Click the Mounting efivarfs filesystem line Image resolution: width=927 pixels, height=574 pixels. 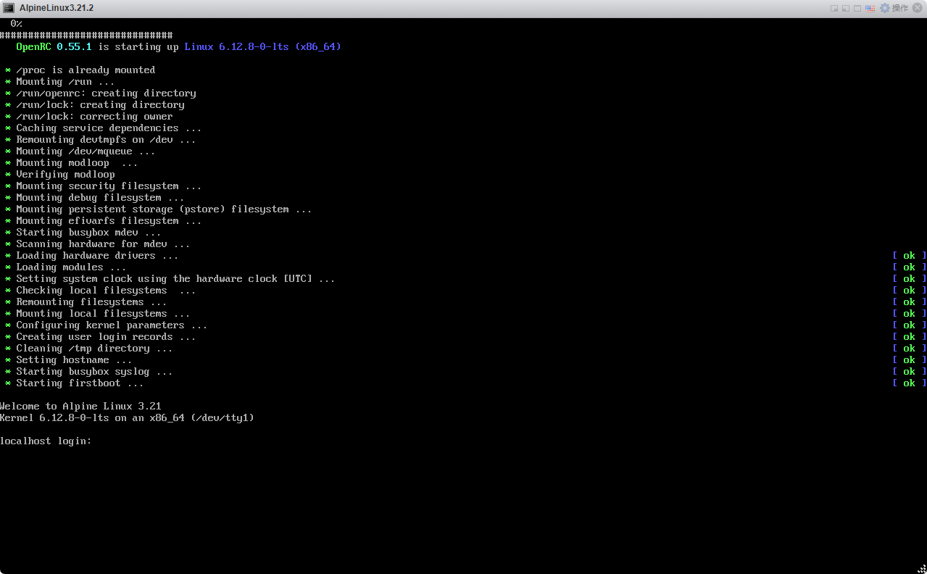click(109, 221)
